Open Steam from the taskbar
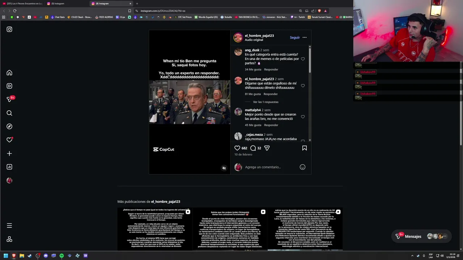463x260 pixels. (x=30, y=256)
